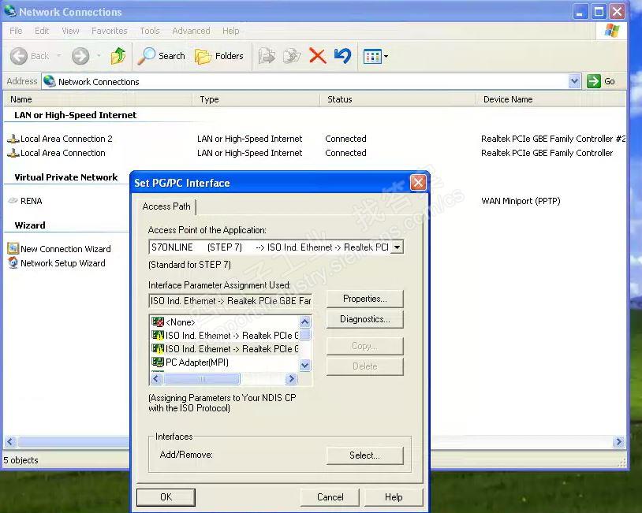Image resolution: width=642 pixels, height=513 pixels.
Task: Launch the New Connection Wizard icon
Action: [x=13, y=248]
